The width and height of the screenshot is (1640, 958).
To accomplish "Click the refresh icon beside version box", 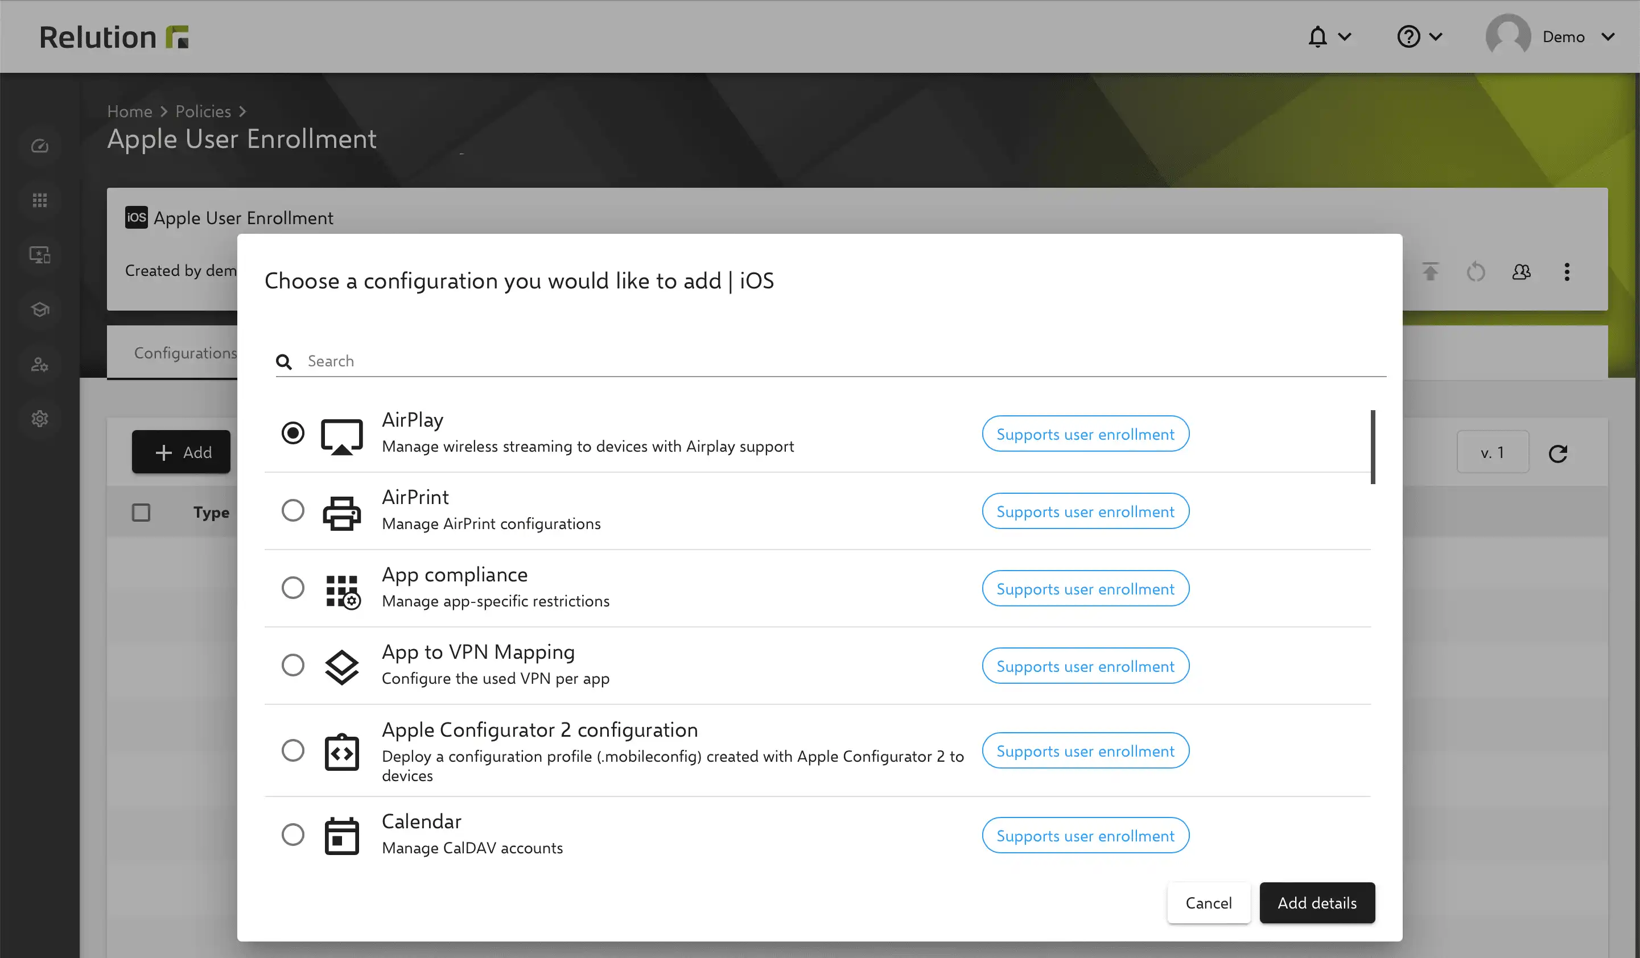I will [1558, 453].
